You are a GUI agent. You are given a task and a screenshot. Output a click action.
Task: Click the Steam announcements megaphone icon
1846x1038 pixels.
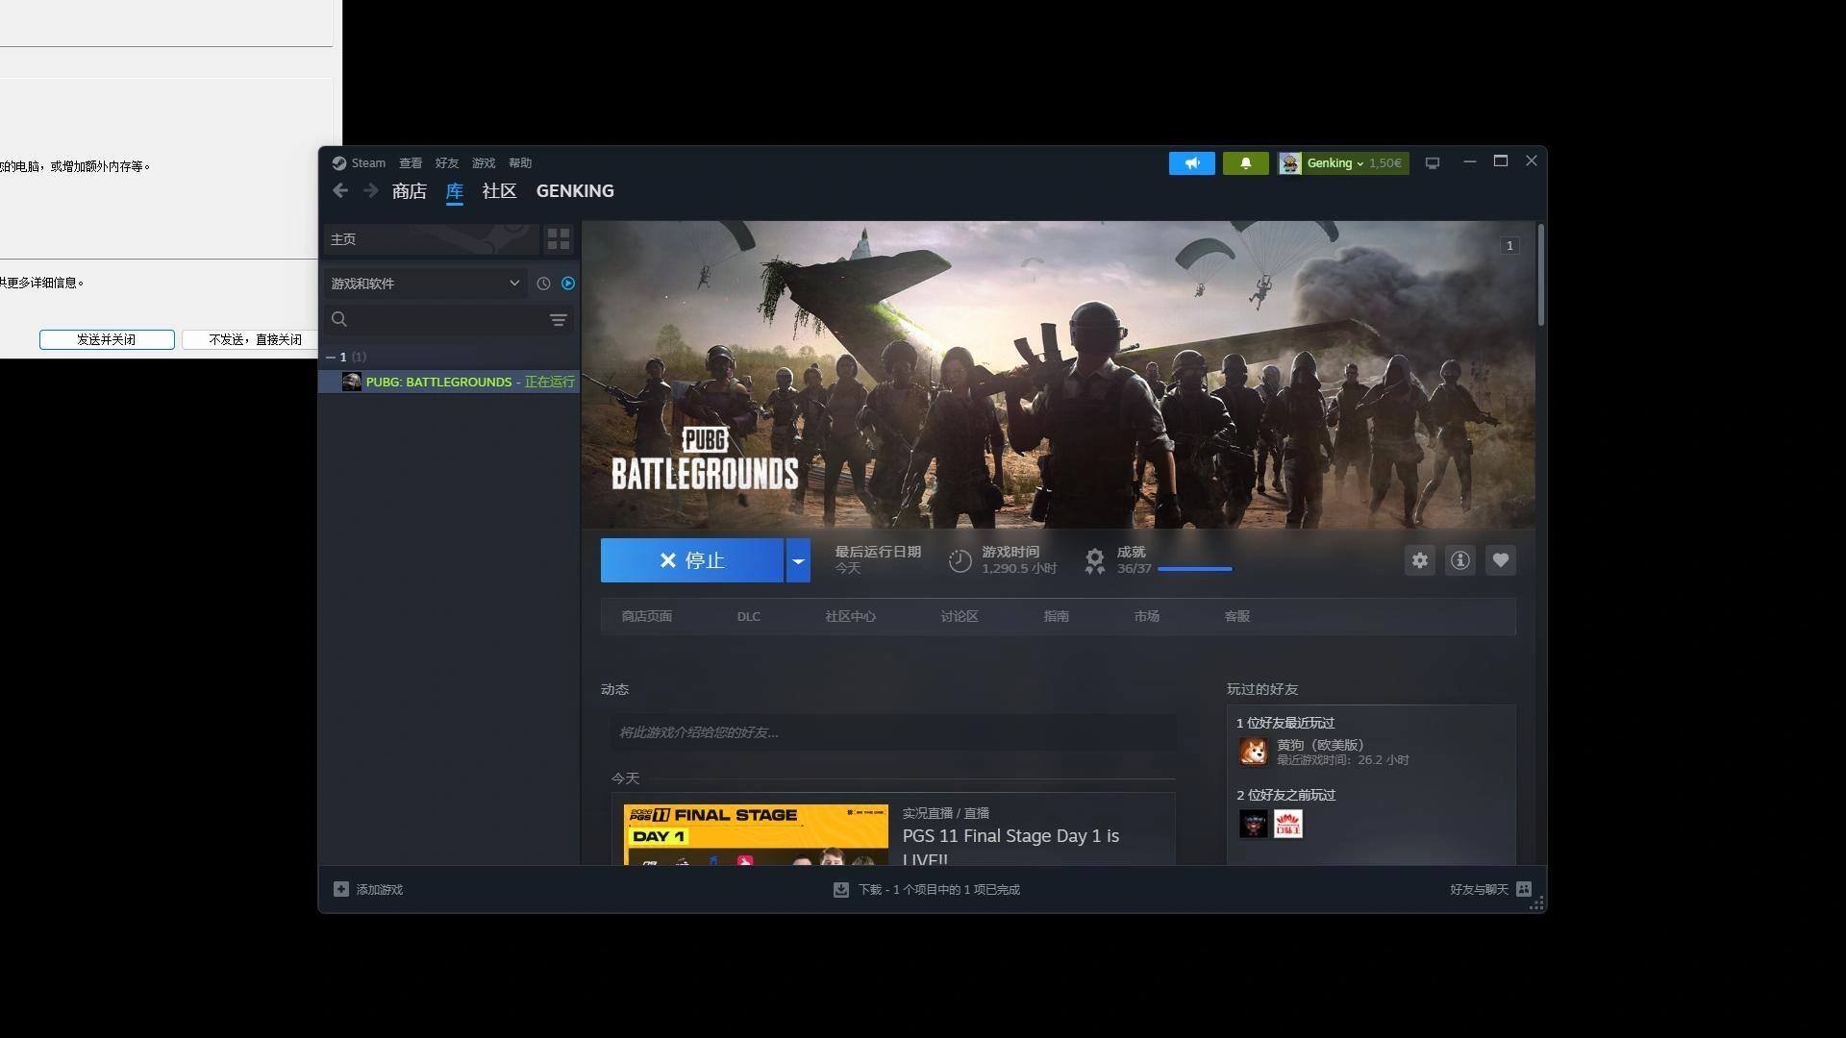[1191, 163]
